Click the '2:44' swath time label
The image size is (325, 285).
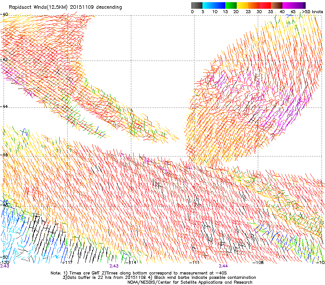click(x=223, y=266)
